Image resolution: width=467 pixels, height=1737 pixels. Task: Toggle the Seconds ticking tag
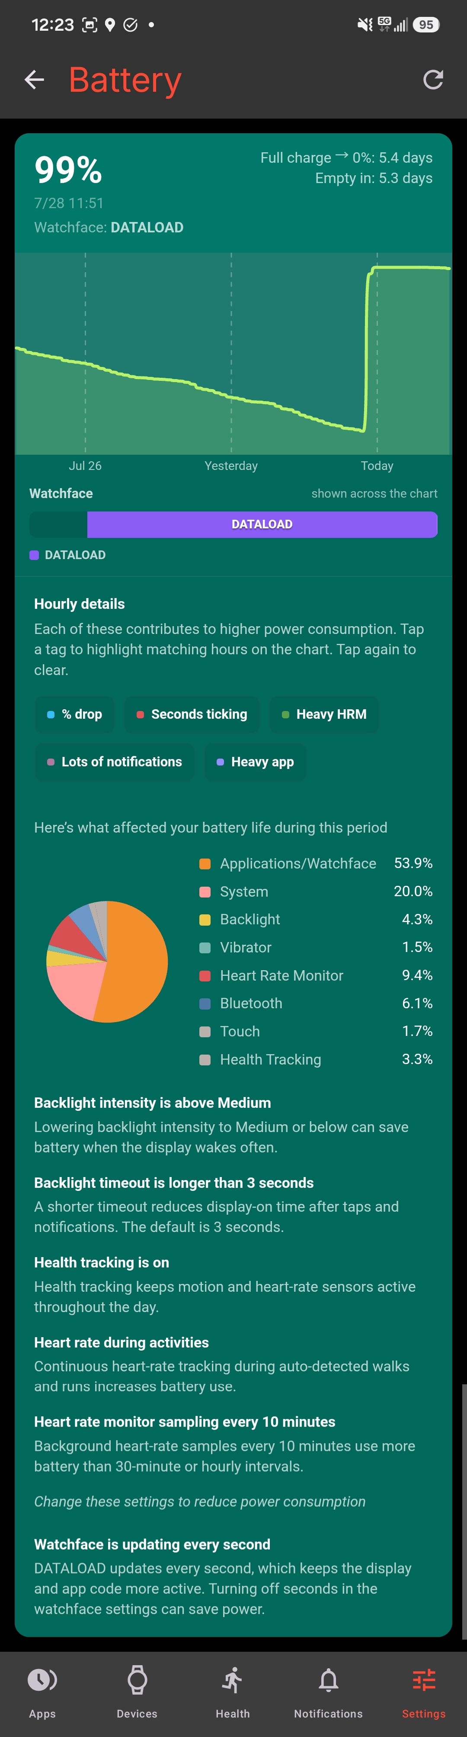[192, 714]
